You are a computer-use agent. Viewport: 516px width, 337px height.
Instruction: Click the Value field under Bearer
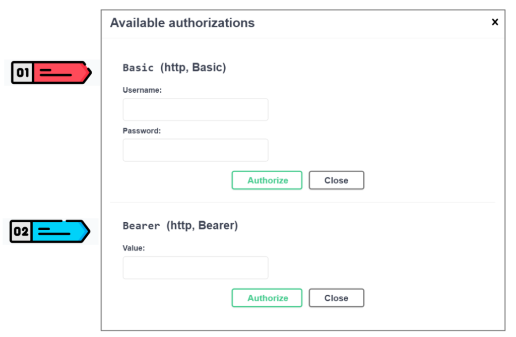coord(195,267)
